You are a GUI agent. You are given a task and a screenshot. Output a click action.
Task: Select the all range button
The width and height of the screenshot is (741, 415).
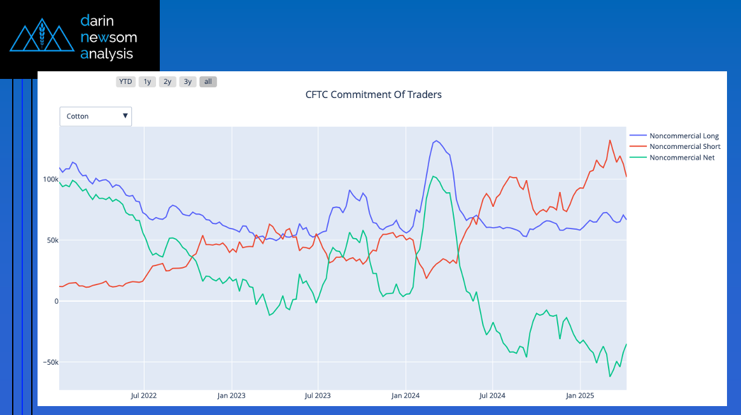[x=208, y=81]
